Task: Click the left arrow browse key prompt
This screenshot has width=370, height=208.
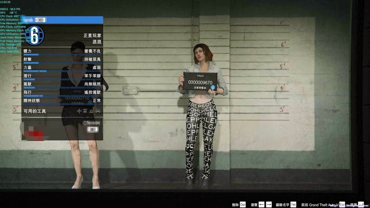Action: pos(262,204)
